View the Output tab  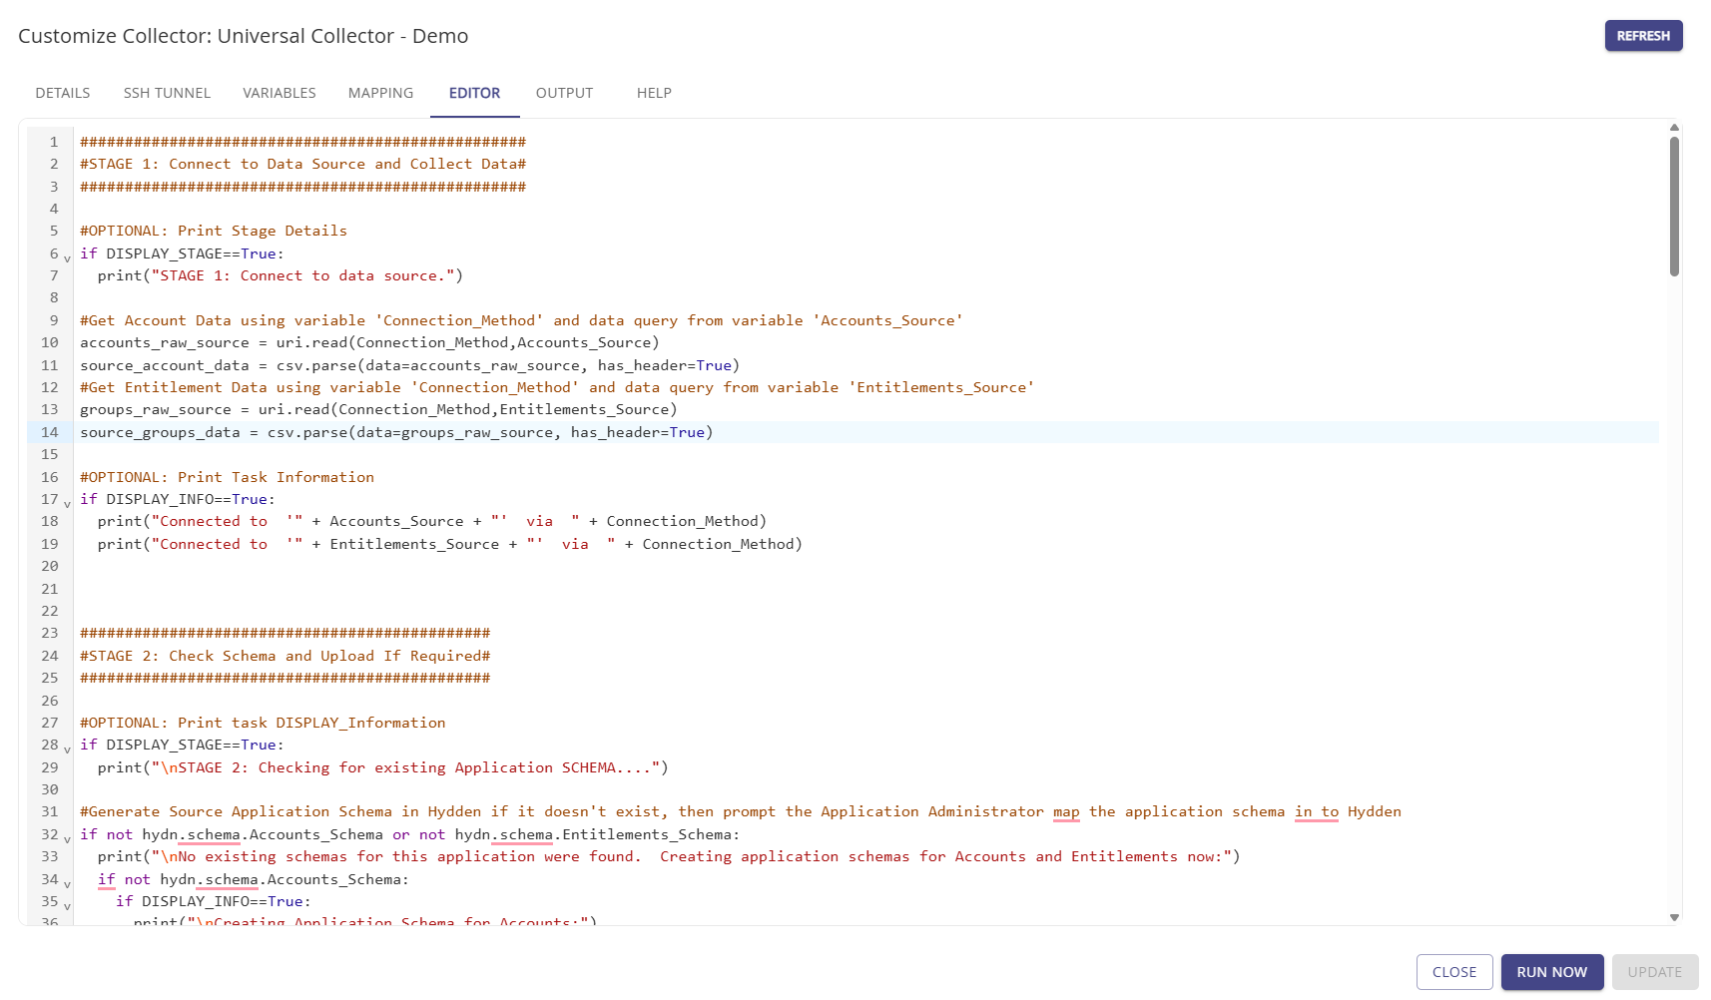[564, 93]
